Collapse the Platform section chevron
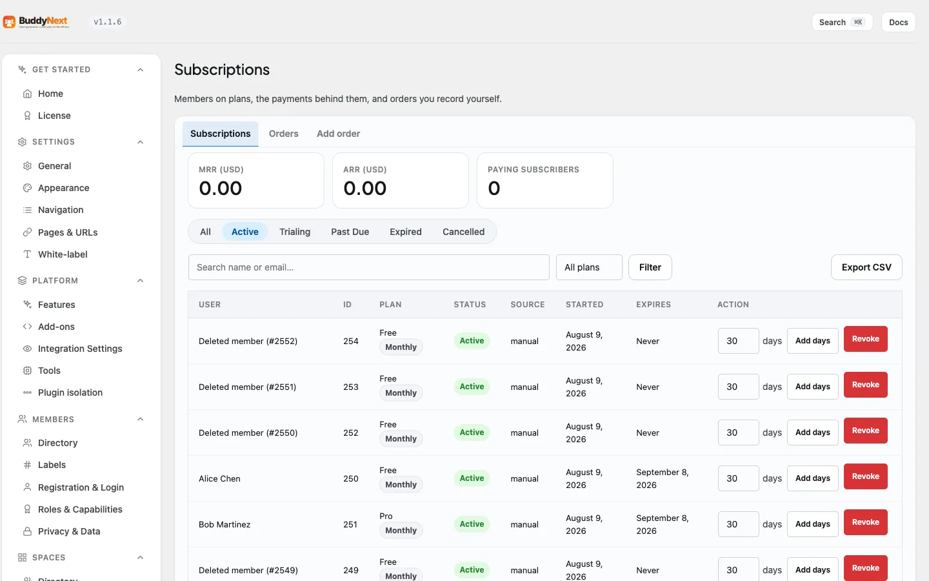Image resolution: width=929 pixels, height=581 pixels. [x=140, y=281]
